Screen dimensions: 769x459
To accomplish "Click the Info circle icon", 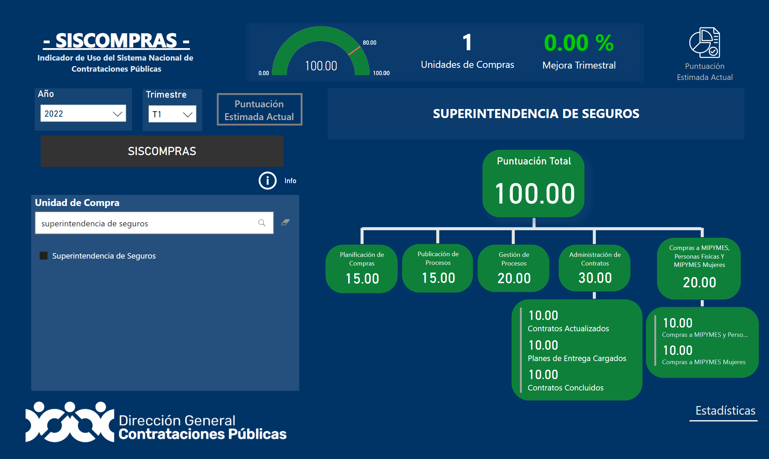I will tap(267, 181).
